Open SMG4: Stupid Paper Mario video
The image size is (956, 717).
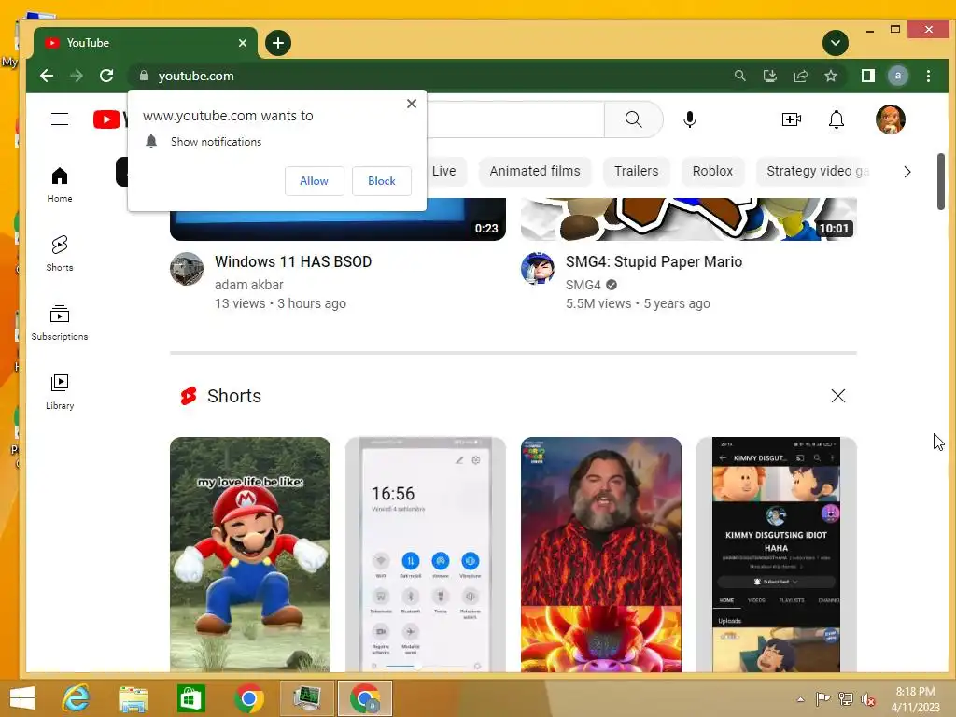tap(654, 261)
